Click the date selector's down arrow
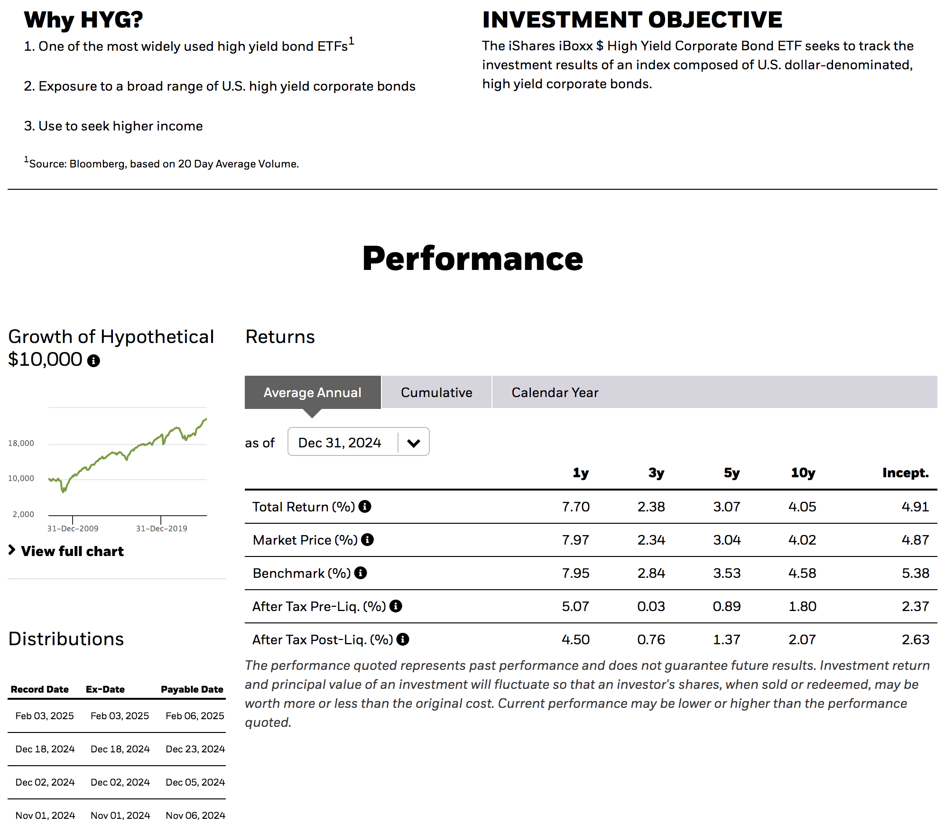The height and width of the screenshot is (834, 945). pos(413,442)
